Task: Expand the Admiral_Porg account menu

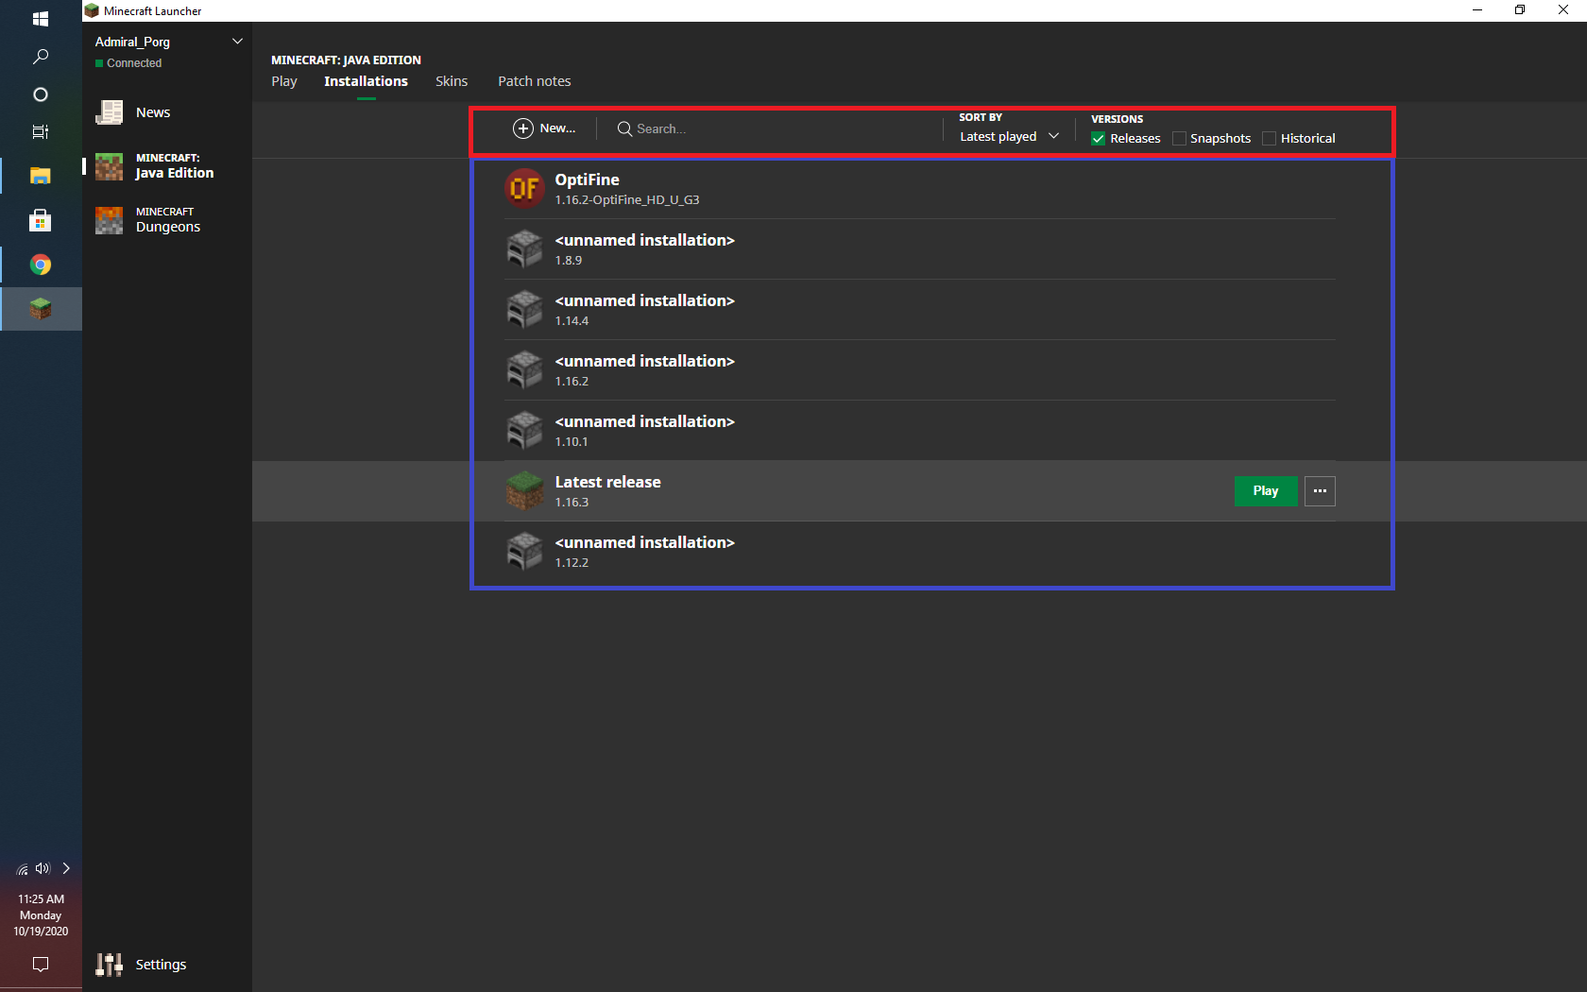Action: pos(237,41)
